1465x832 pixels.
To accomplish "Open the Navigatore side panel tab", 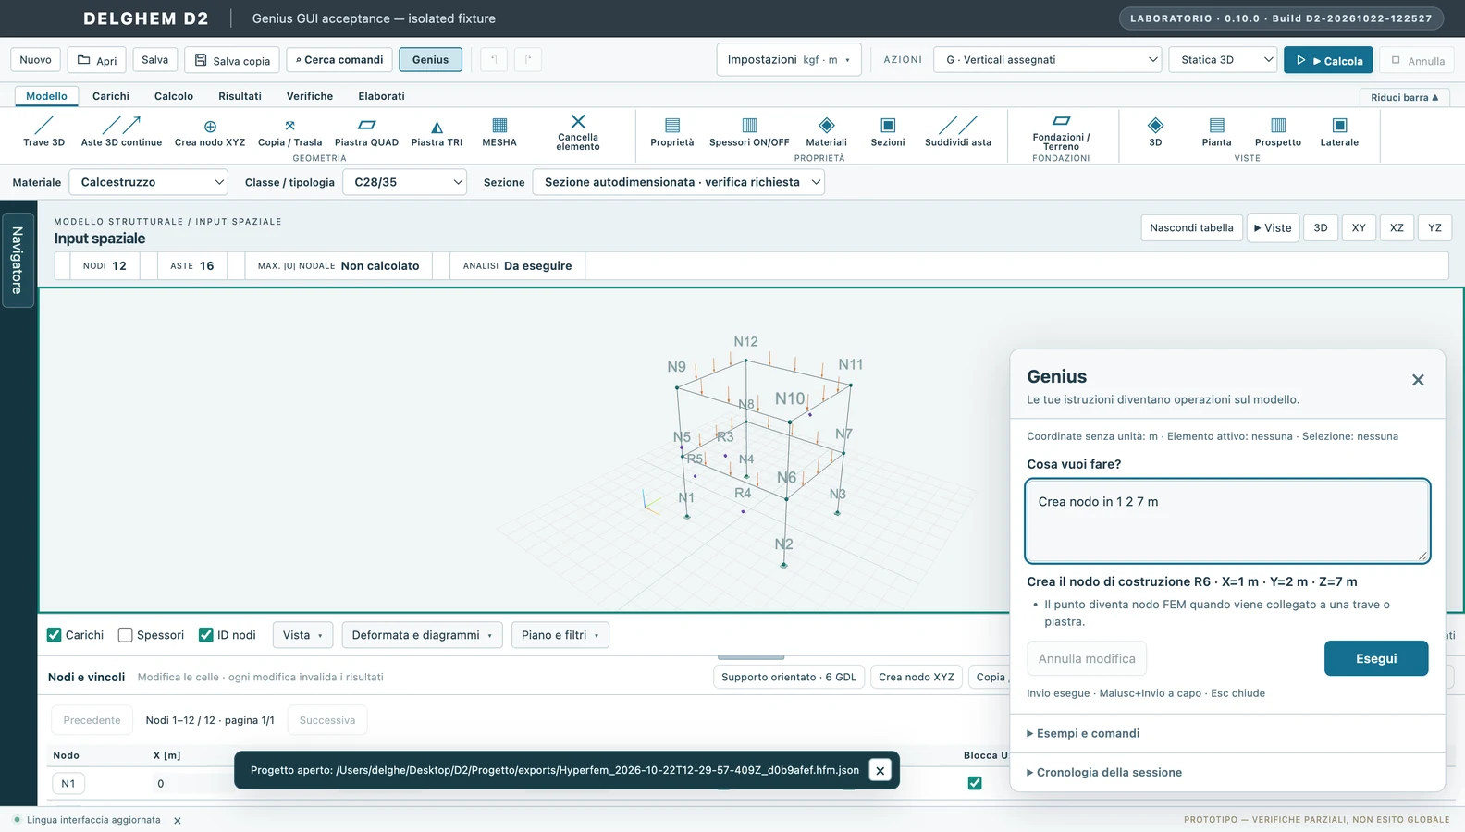I will 18,260.
